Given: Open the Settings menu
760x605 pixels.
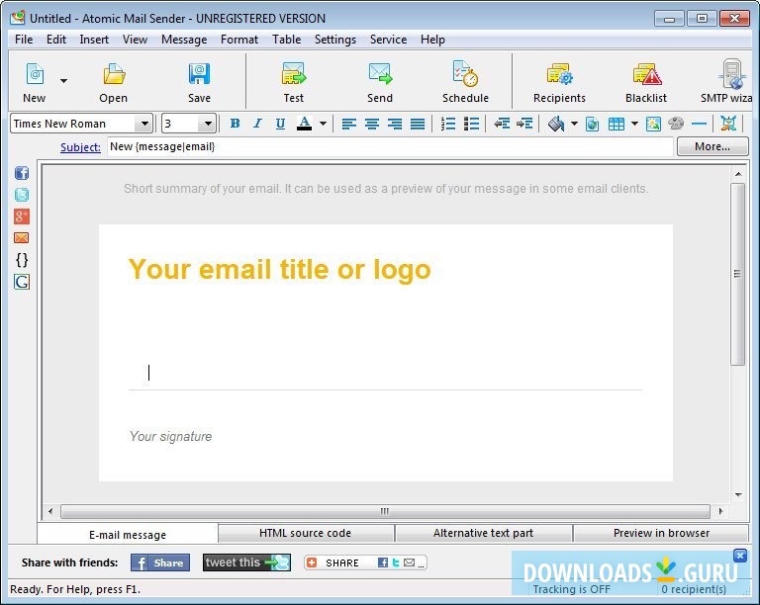Looking at the screenshot, I should tap(335, 40).
